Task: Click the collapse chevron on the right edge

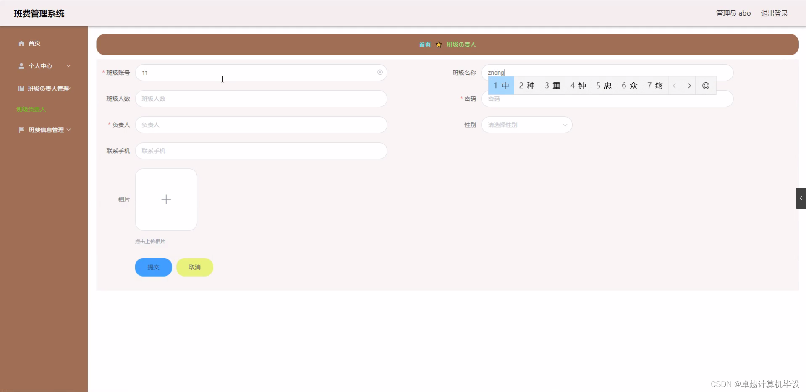Action: [801, 198]
